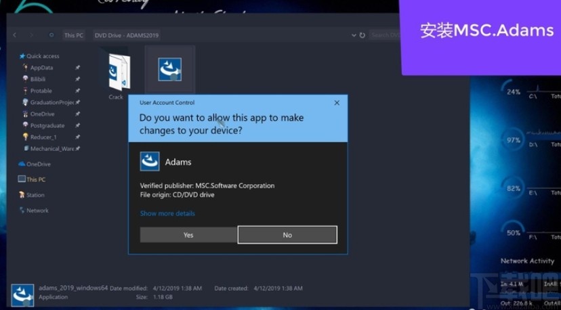
Task: Click the Quick access star icon
Action: pyautogui.click(x=22, y=56)
